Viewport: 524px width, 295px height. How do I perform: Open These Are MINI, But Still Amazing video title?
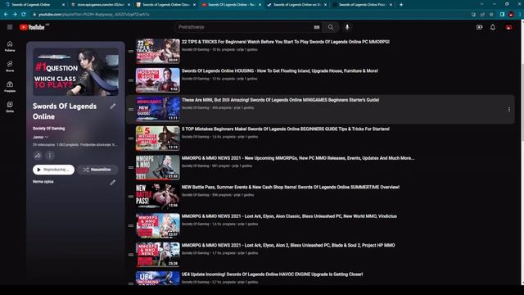coord(280,100)
